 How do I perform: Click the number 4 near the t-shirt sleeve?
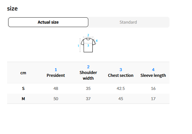click(x=97, y=41)
